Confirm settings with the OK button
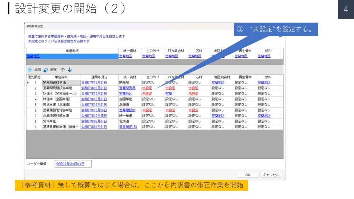The height and width of the screenshot is (199, 354). pos(248,175)
